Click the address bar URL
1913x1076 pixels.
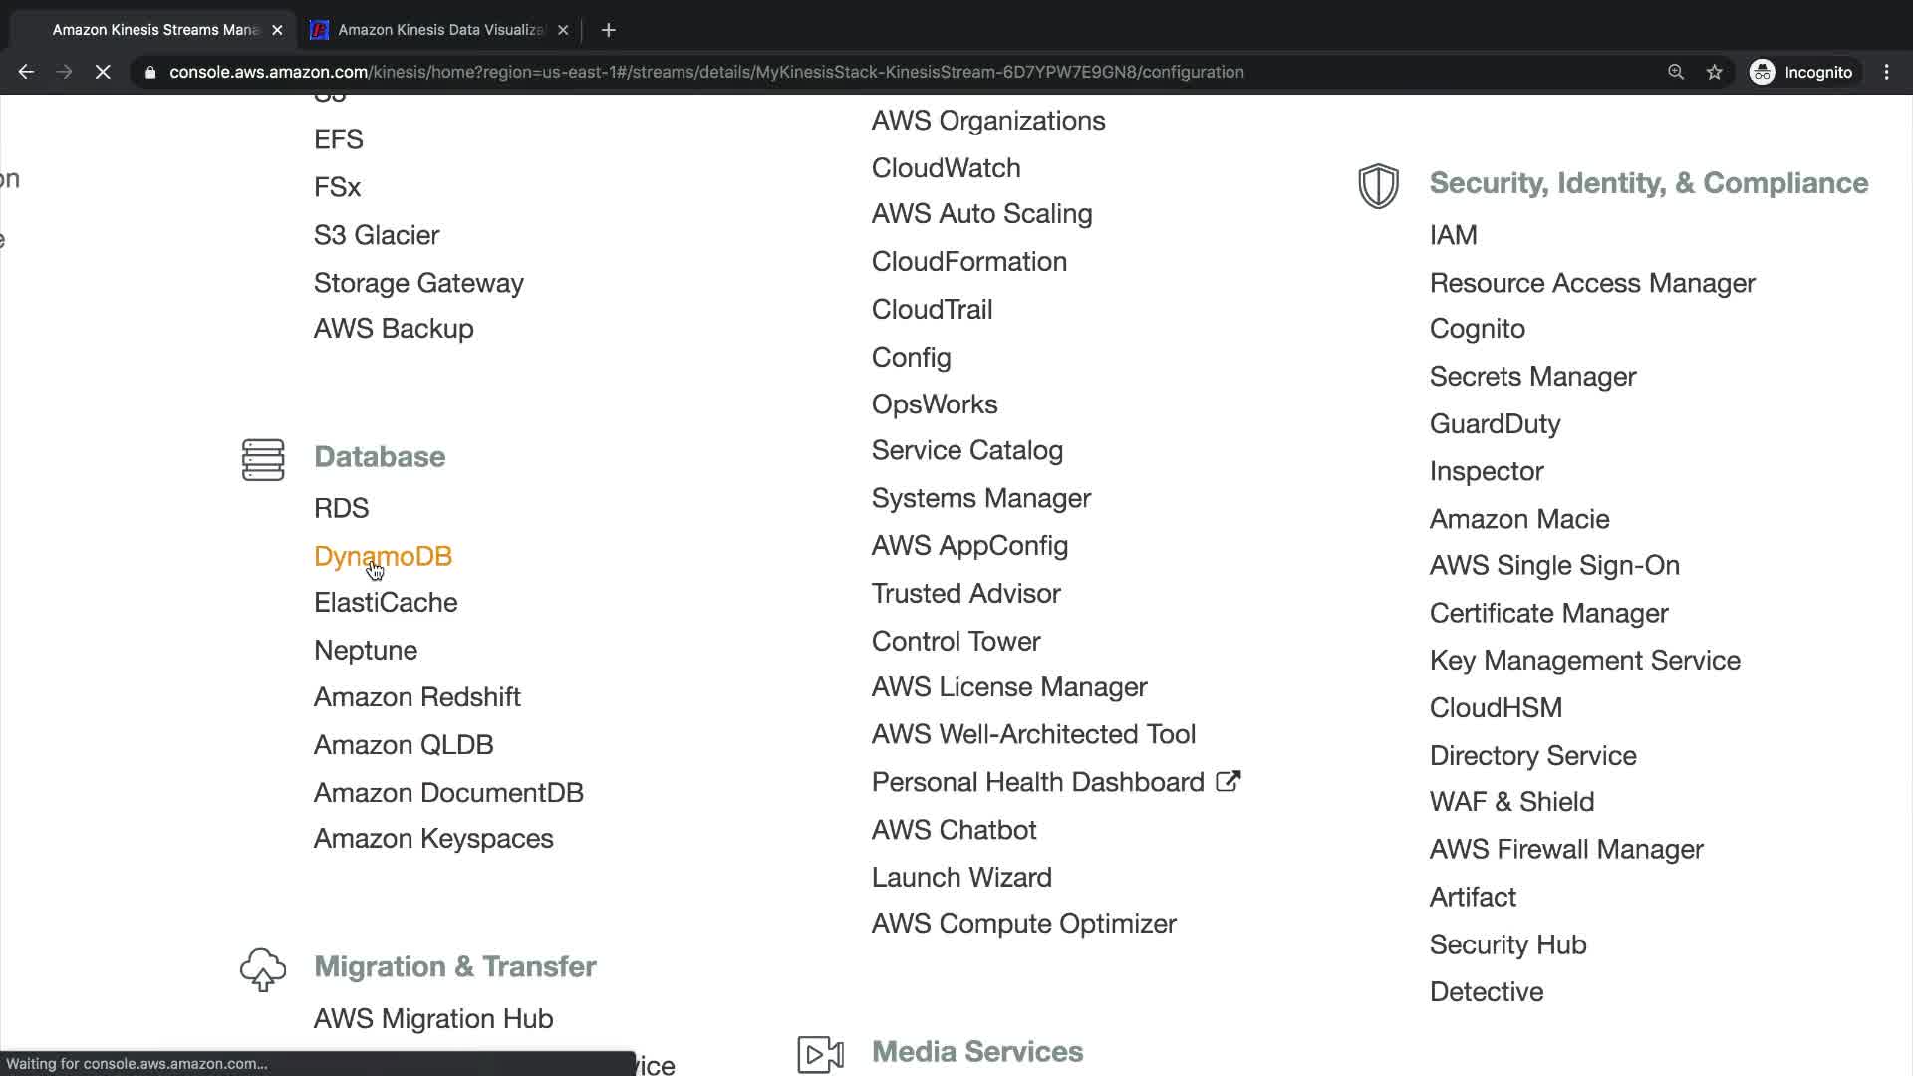pos(705,72)
